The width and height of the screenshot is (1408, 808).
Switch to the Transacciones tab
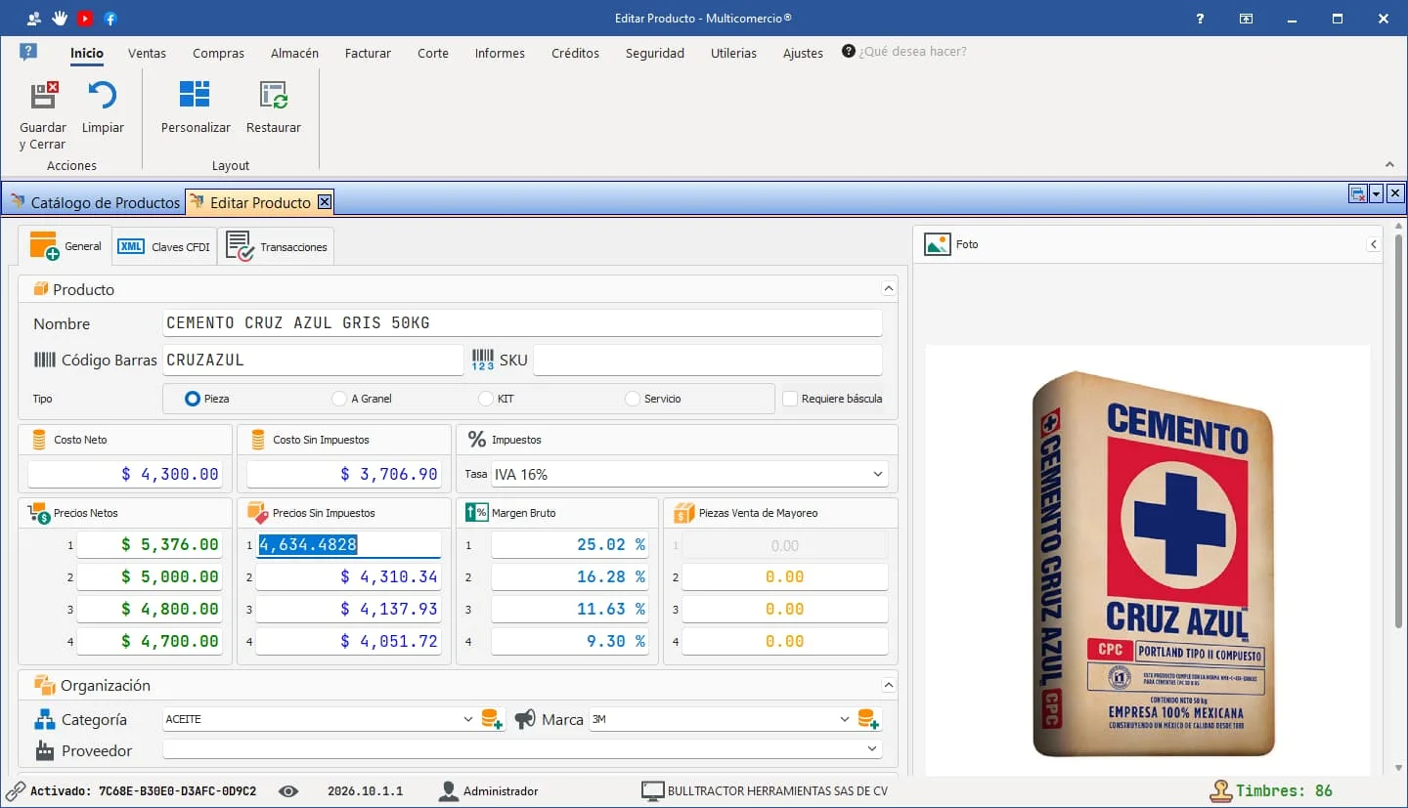tap(277, 247)
